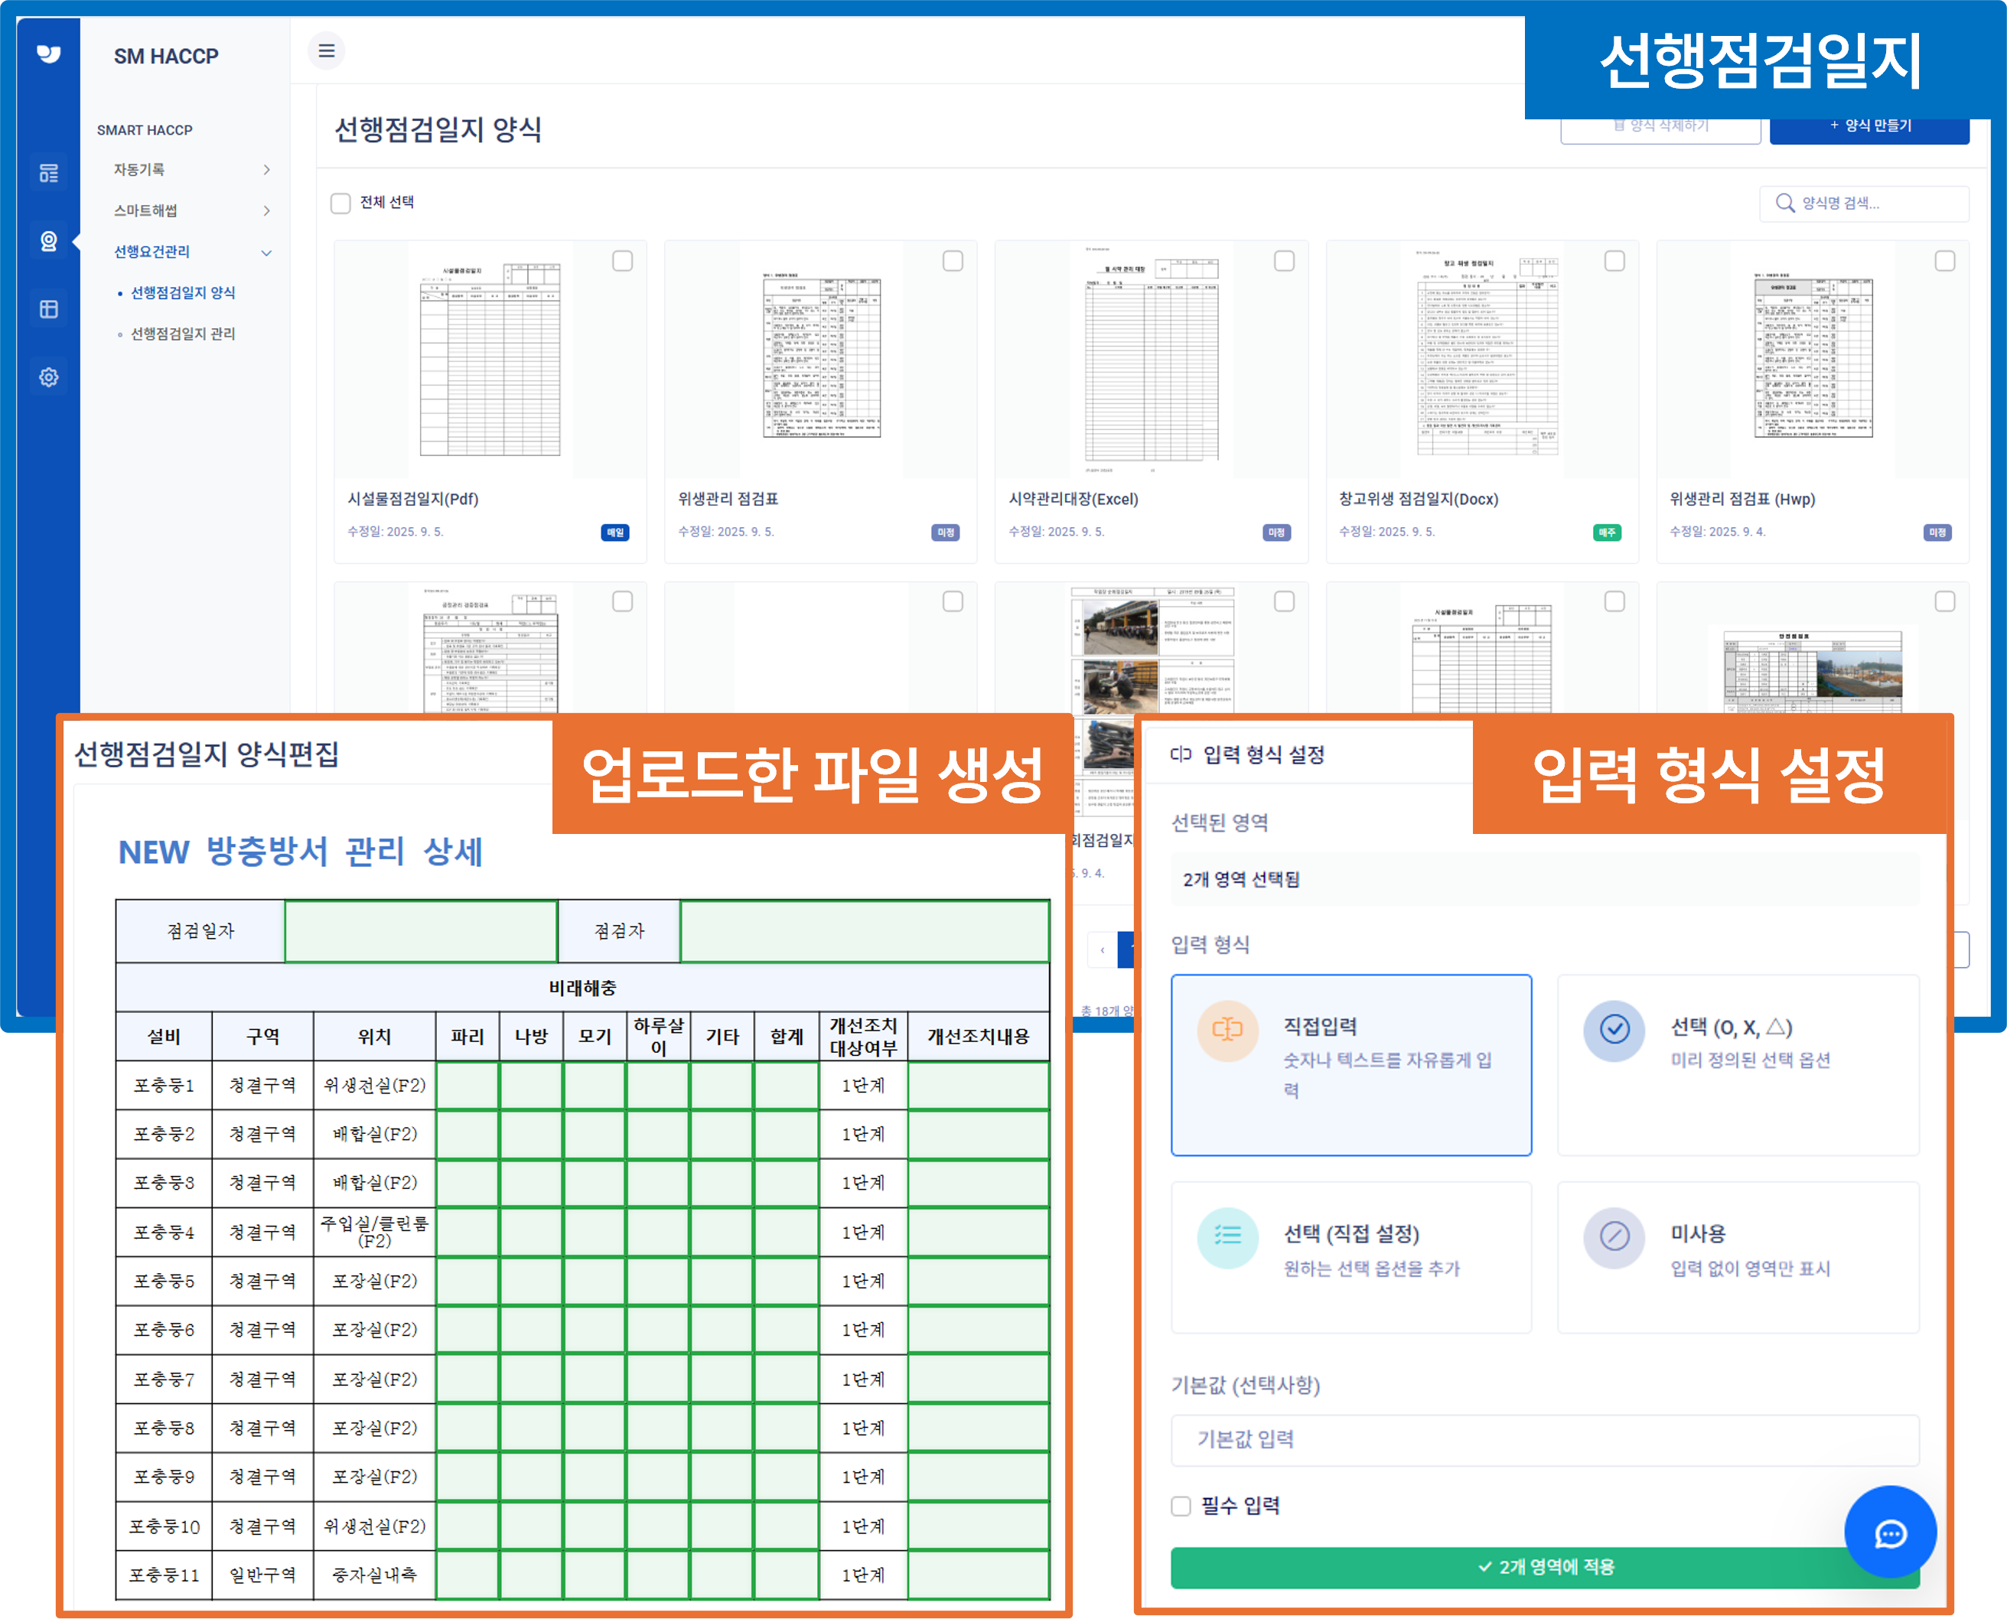Screen dimensions: 2007x1619
Task: Open the 창고위생 점검일지(Docx) thumbnail
Action: [x=1482, y=360]
